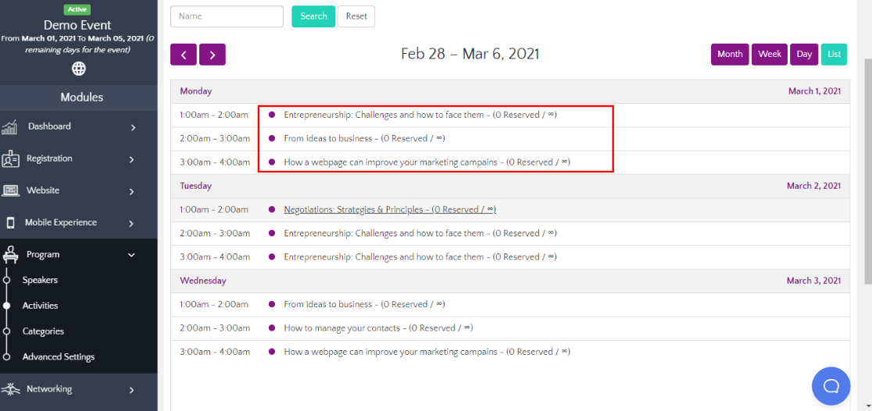Click the Program podium icon
This screenshot has height=411, width=872.
tap(10, 254)
